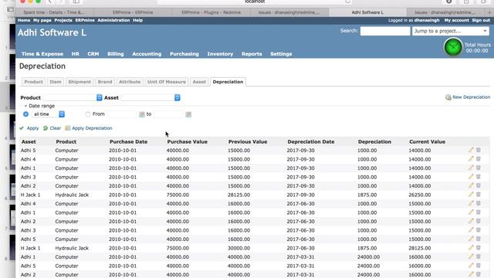Edit Adhi 2 row dated 2017-06-30

[x=471, y=221]
